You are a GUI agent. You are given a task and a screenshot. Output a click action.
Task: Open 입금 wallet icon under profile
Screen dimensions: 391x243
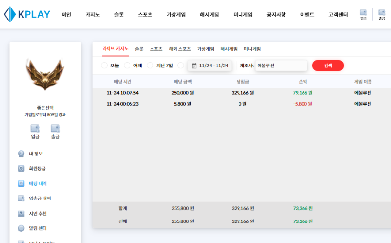tap(35, 129)
